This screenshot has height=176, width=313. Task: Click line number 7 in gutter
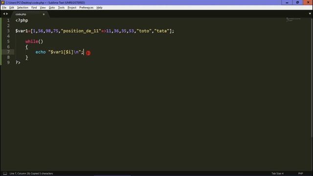(8, 52)
